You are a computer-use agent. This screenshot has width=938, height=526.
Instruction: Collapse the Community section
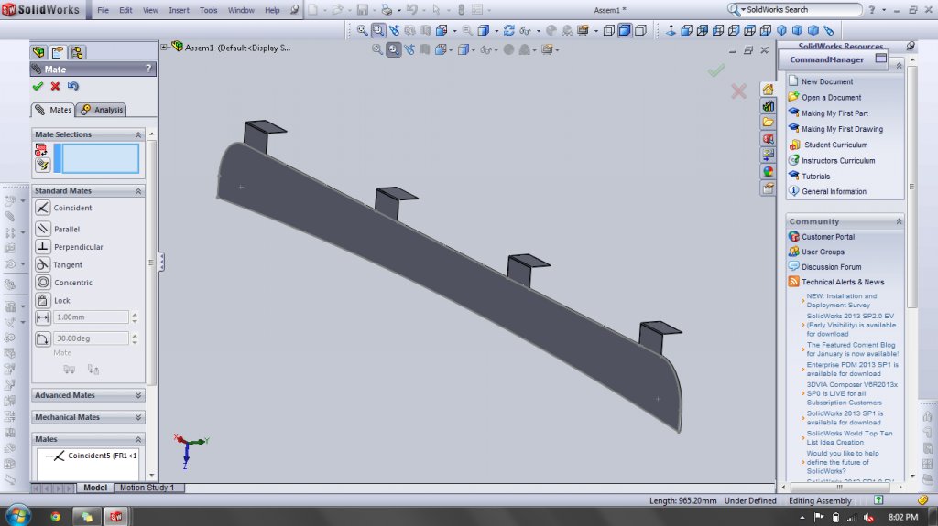click(x=899, y=221)
